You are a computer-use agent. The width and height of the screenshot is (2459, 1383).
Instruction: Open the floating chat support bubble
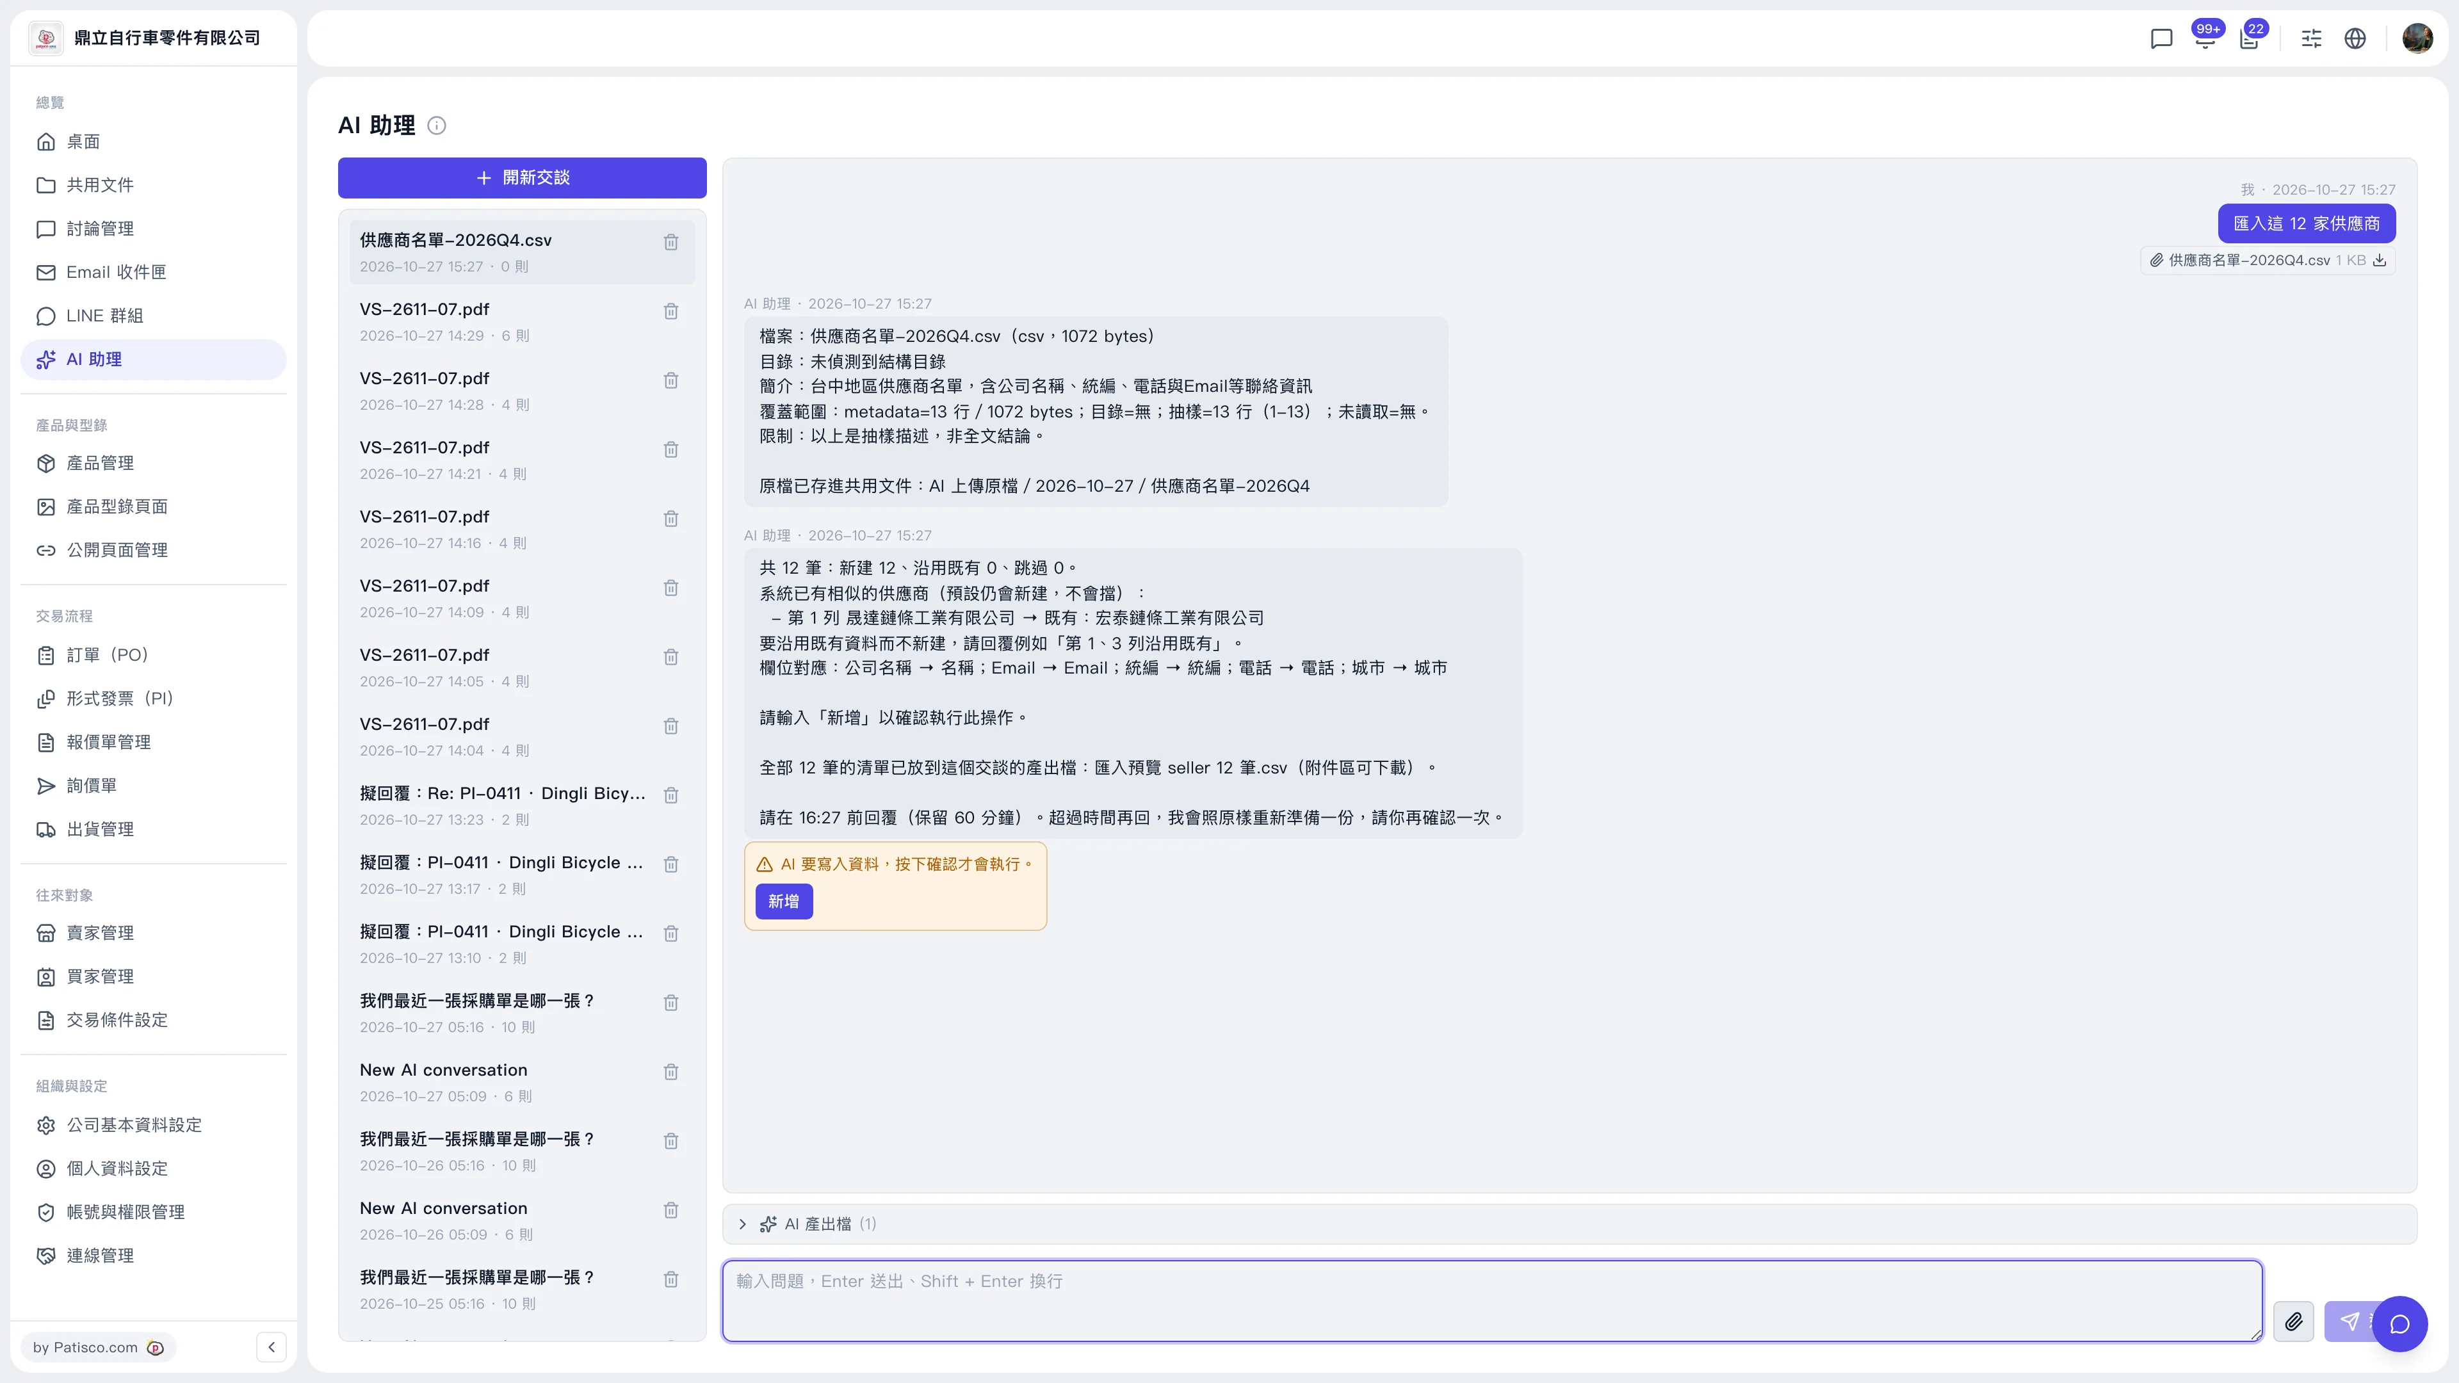click(x=2400, y=1324)
